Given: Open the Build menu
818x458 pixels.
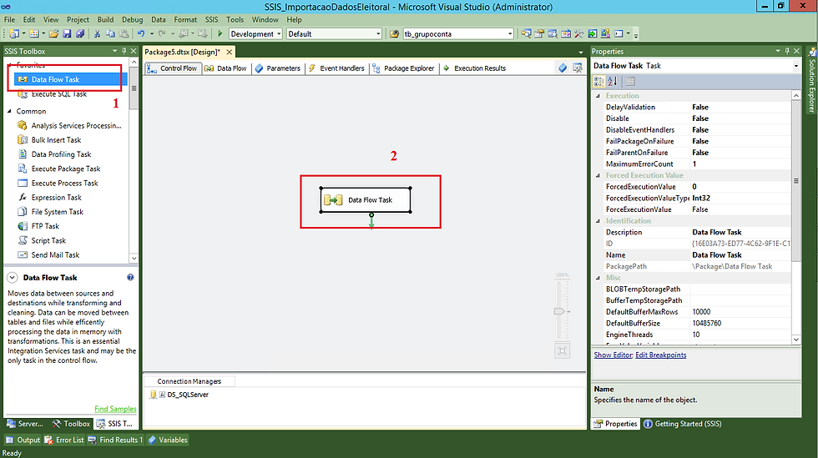Looking at the screenshot, I should 105,19.
